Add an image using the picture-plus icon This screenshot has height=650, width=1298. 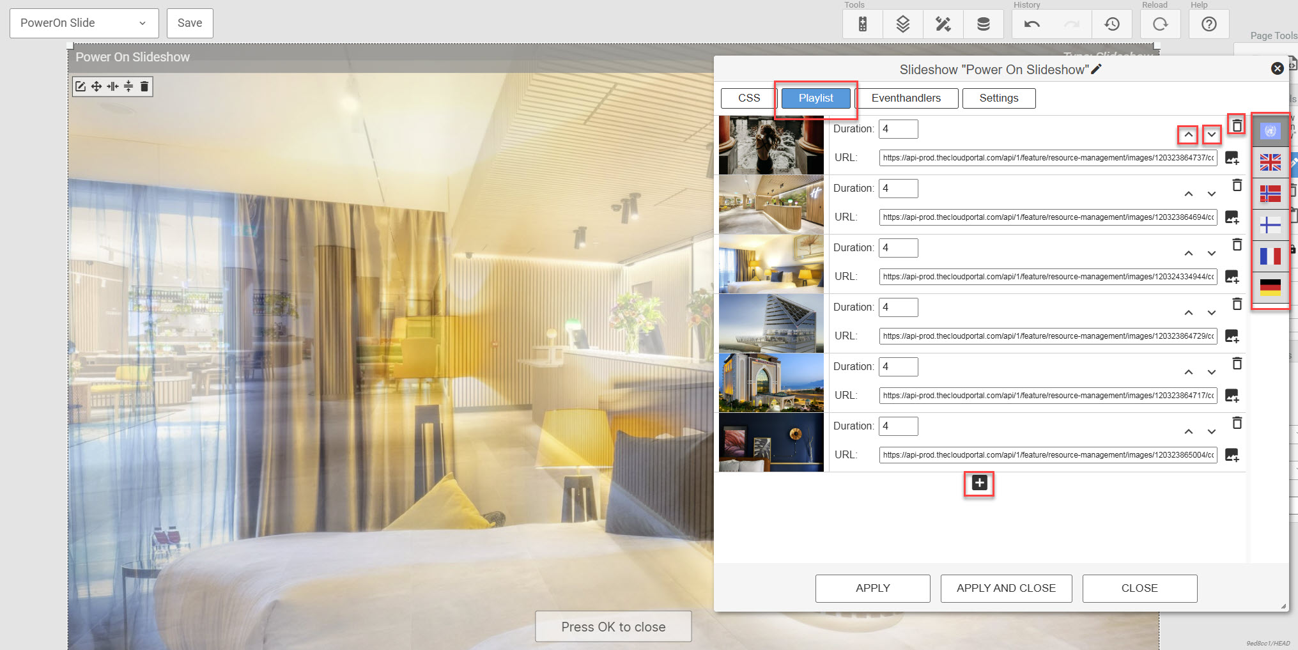(1233, 158)
